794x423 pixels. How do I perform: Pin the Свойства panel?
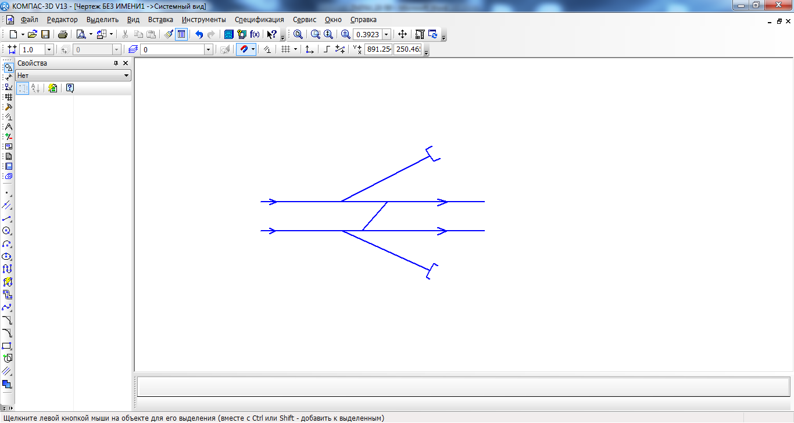pos(116,63)
